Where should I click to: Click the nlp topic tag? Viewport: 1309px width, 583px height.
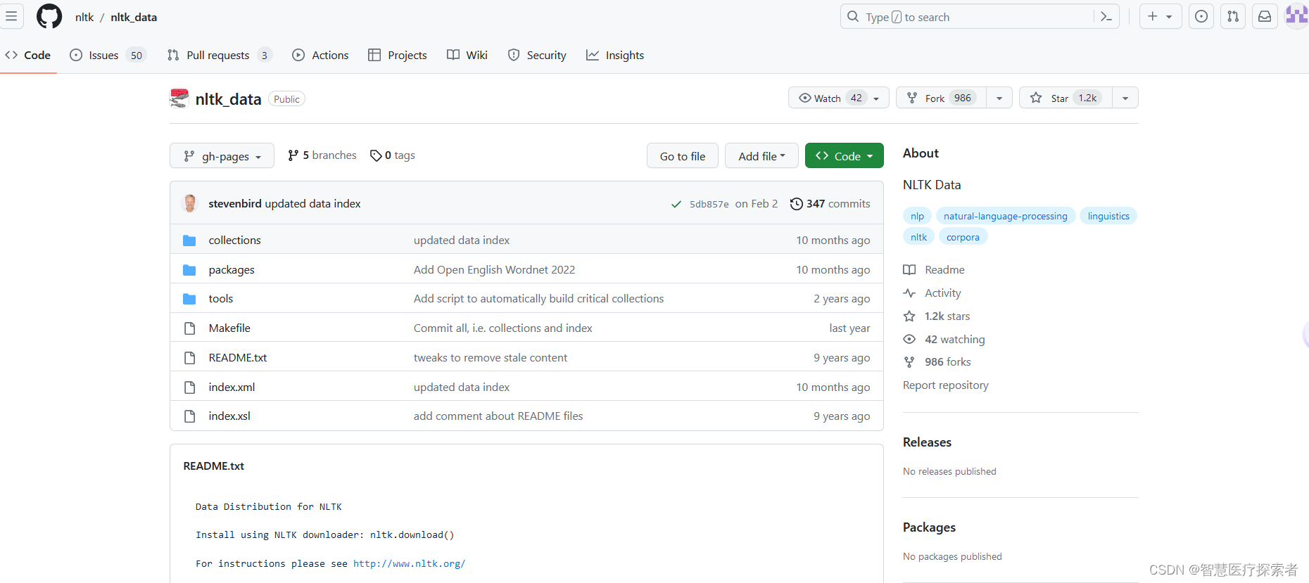coord(917,217)
